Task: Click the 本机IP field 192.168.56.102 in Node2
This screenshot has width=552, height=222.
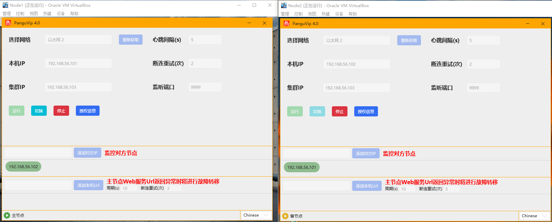Action: coord(357,64)
